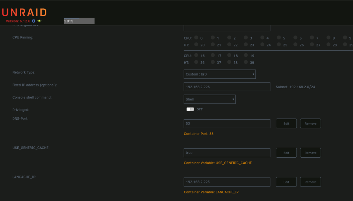Click 'Container Variable: USE_GENERIC_CACHE' text
Viewport: 353px width, 201px height.
click(x=218, y=163)
